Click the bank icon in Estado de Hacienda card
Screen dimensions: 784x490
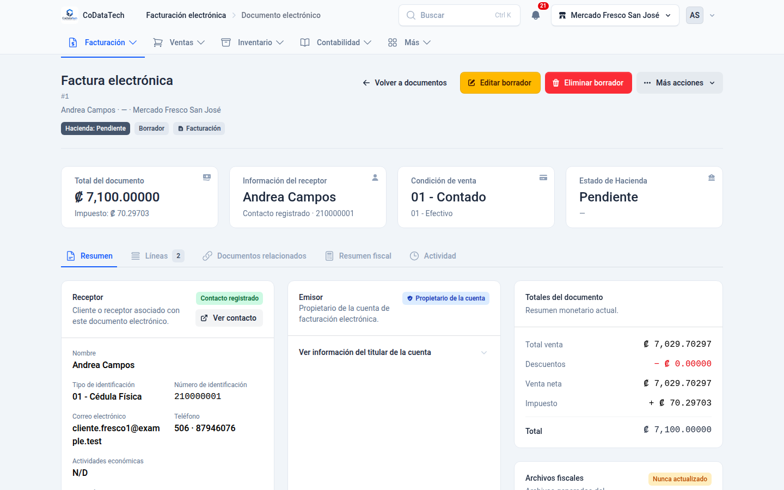712,177
